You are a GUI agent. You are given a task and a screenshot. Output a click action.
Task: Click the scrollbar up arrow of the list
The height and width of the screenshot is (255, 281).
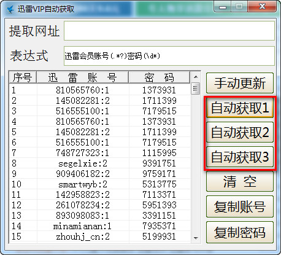pos(196,77)
